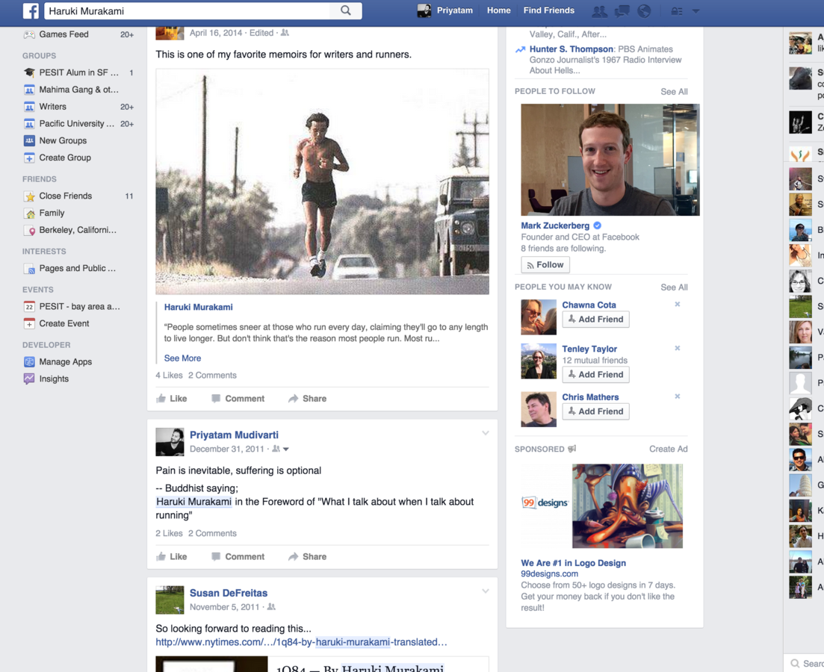Dismiss Tenley Taylor suggestion
This screenshot has width=824, height=672.
pyautogui.click(x=678, y=349)
